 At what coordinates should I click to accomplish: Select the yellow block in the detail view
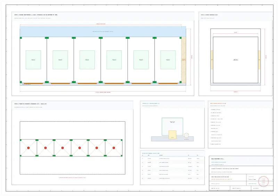[x=172, y=135]
